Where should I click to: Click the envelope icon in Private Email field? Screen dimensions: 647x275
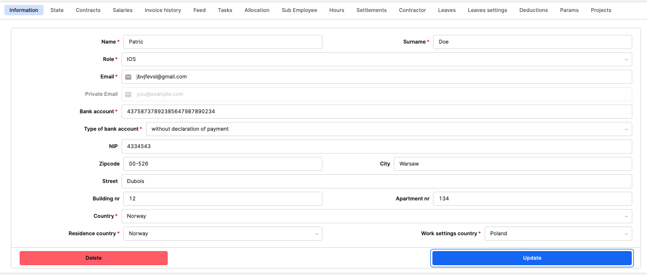pos(129,94)
